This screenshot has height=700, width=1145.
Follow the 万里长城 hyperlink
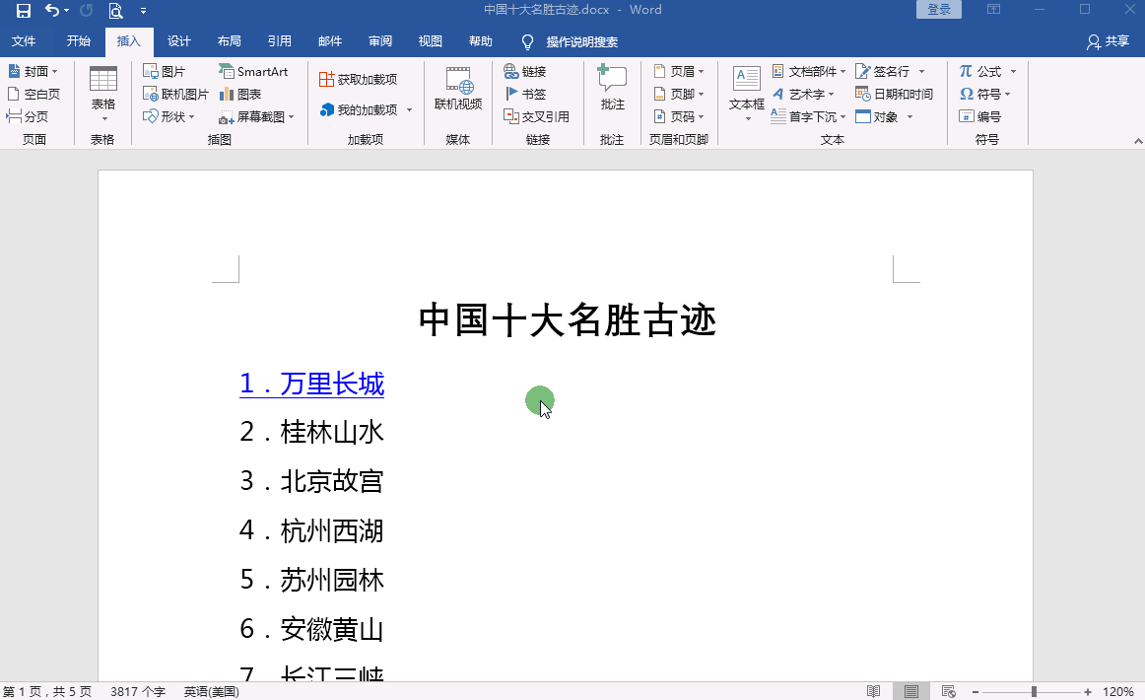pyautogui.click(x=311, y=385)
